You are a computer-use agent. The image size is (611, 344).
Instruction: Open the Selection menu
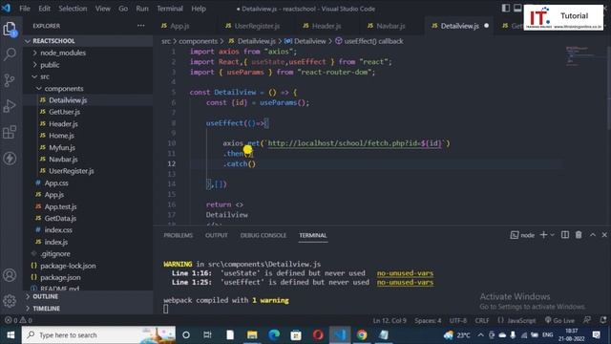pyautogui.click(x=73, y=9)
